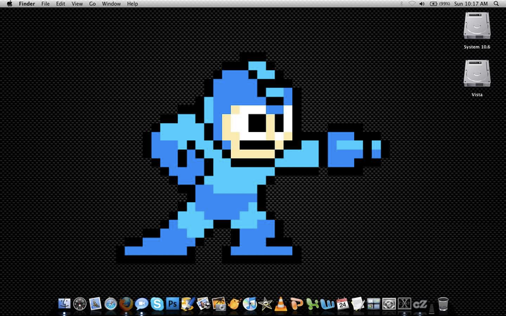Viewport: 506px width, 316px height.
Task: Open Microsoft Word from the Dock
Action: pos(327,304)
